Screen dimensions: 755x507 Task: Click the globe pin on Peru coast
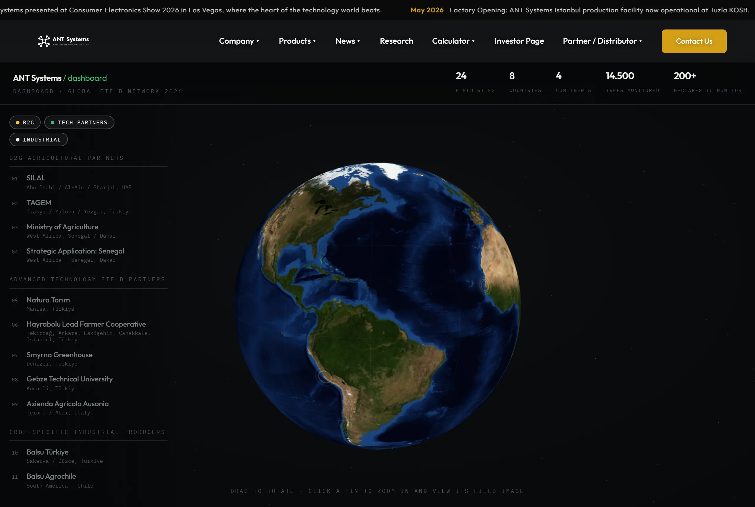[x=324, y=376]
